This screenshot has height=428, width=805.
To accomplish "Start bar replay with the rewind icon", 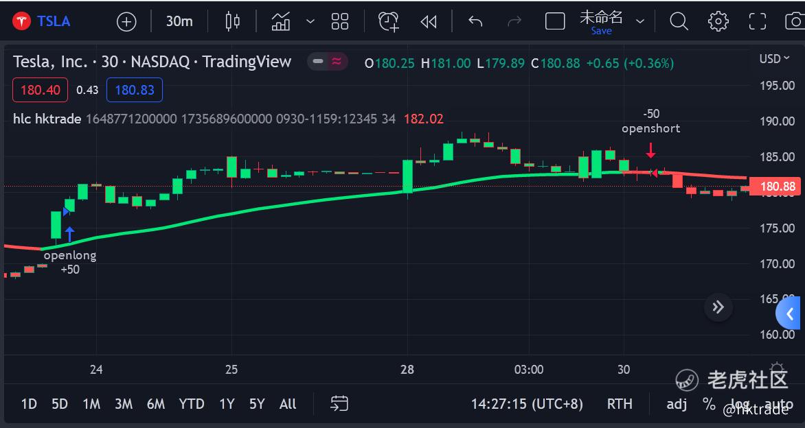I will (428, 21).
